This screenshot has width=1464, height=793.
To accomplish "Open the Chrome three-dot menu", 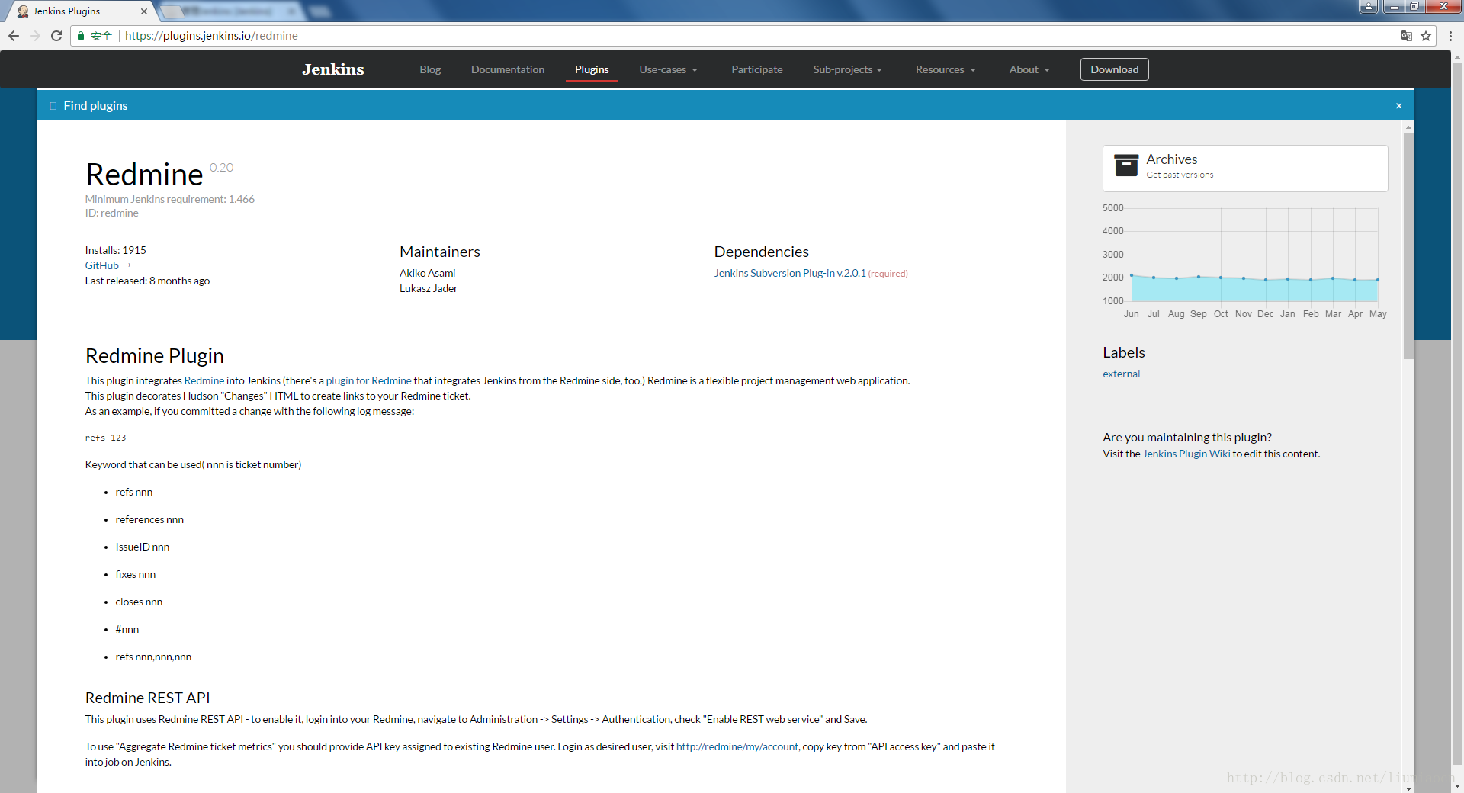I will tap(1450, 36).
